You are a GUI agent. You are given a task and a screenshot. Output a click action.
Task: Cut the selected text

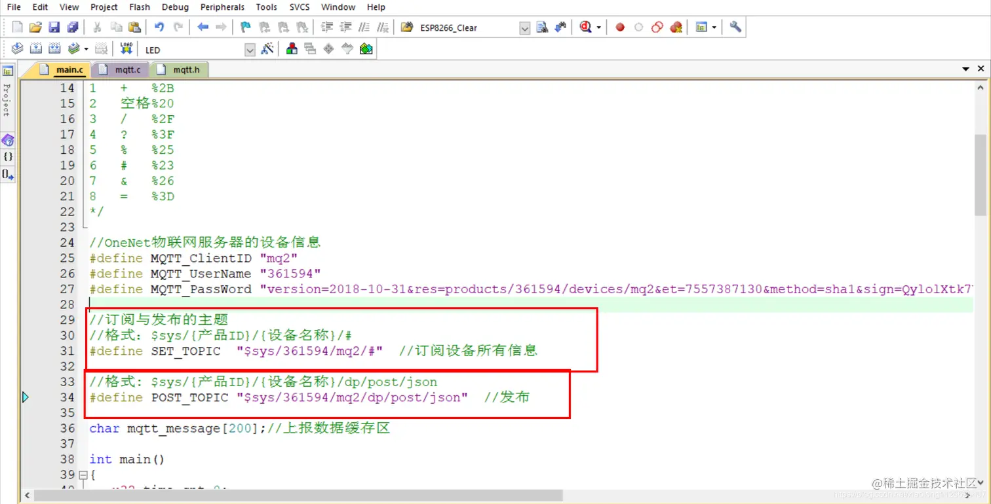pos(97,27)
